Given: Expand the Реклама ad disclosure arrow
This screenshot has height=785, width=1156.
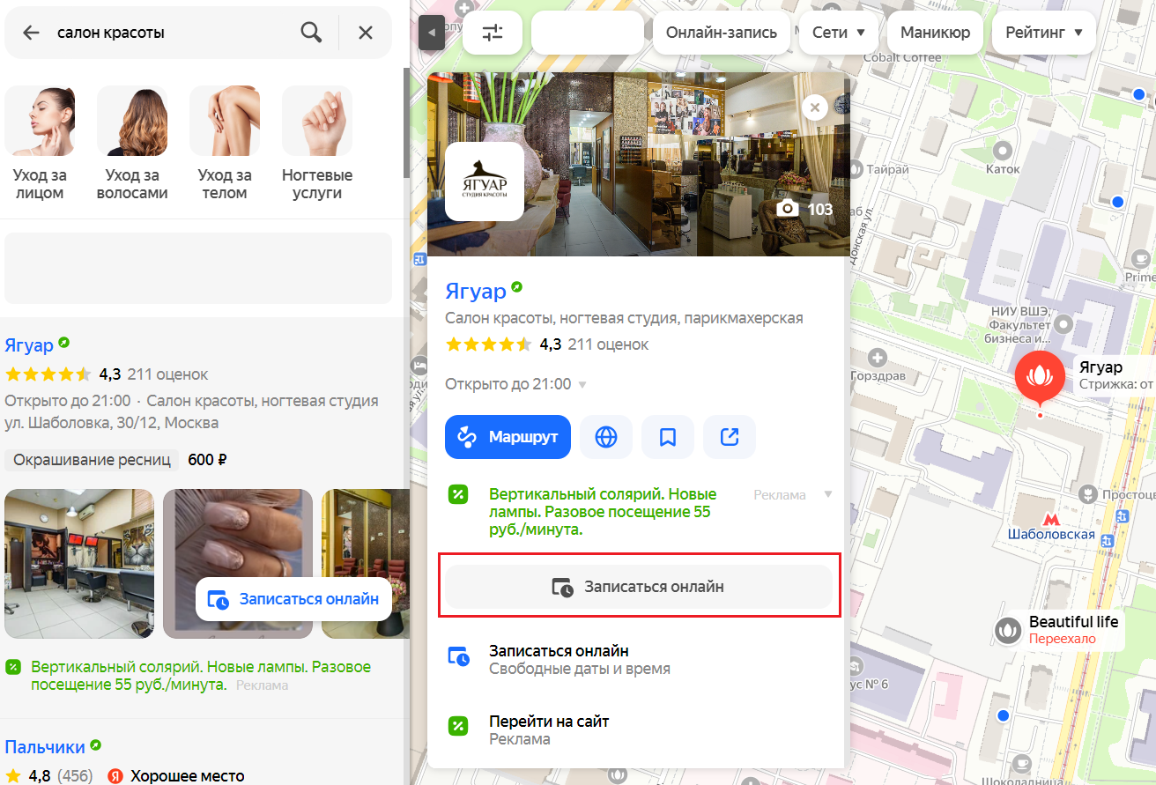Looking at the screenshot, I should 827,494.
